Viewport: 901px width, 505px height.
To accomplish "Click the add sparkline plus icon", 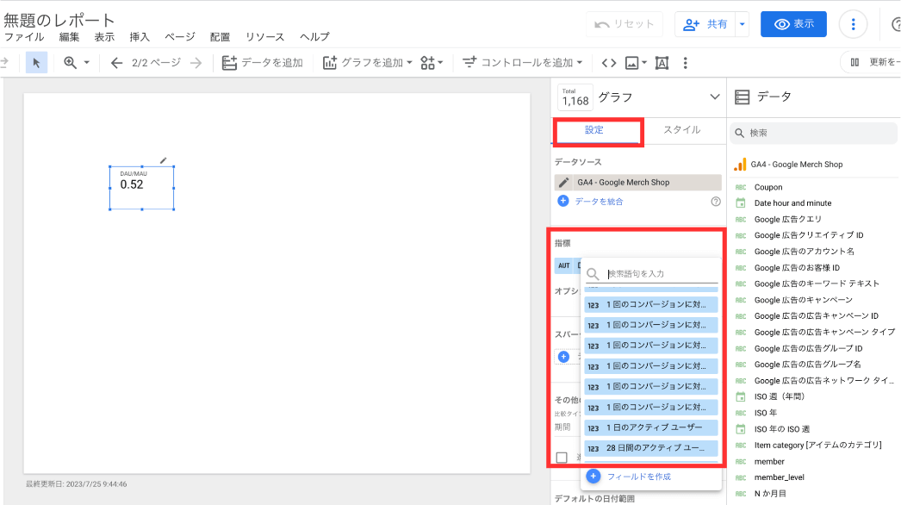I will tap(563, 357).
